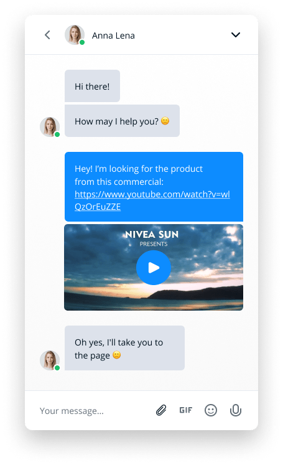Start voice recording with microphone icon

236,410
